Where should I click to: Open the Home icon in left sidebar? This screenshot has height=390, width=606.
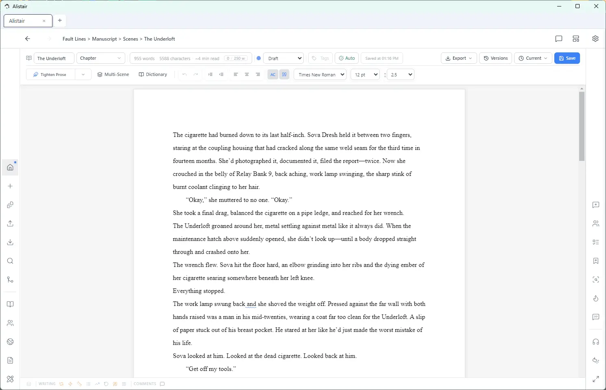[x=10, y=167]
